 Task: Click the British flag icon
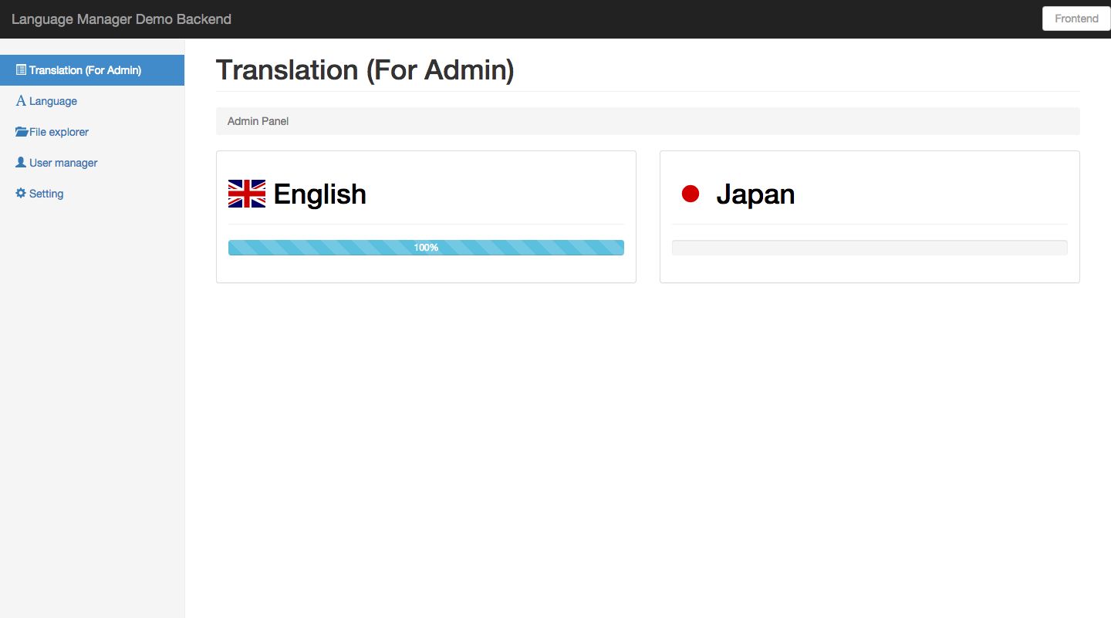pyautogui.click(x=247, y=194)
